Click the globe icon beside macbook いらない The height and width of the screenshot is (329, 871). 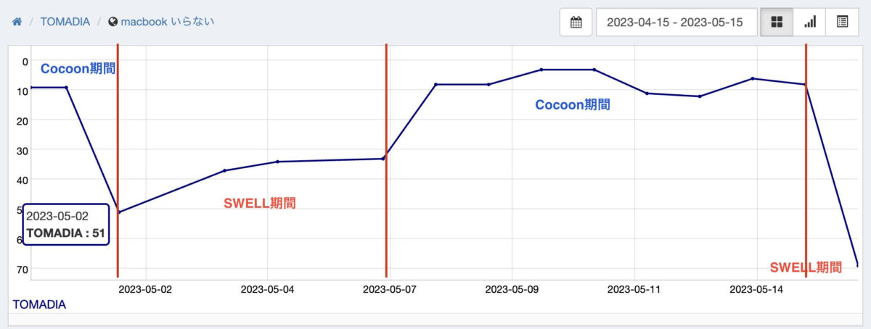click(x=113, y=22)
